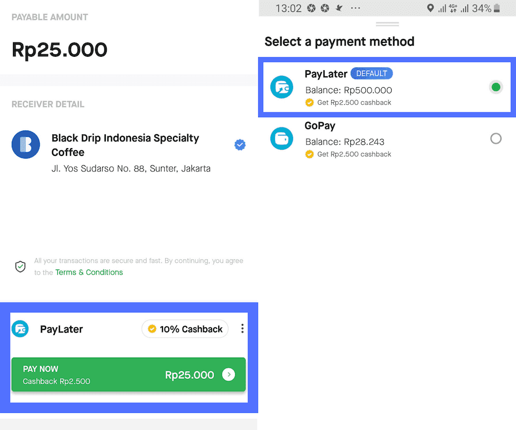Open the Terms & Conditions link
This screenshot has height=430, width=516.
[89, 272]
